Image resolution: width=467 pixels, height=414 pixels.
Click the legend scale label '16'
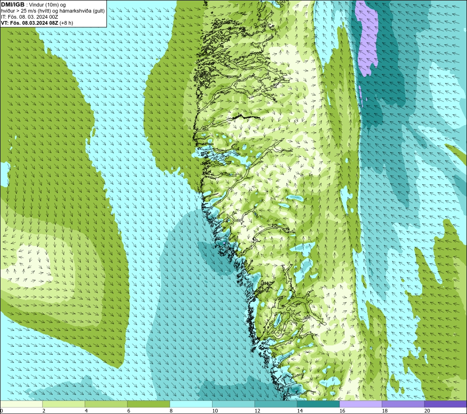[x=342, y=411]
